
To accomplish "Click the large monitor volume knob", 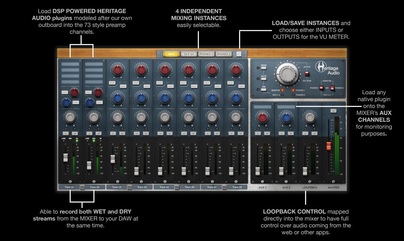I will [x=288, y=74].
